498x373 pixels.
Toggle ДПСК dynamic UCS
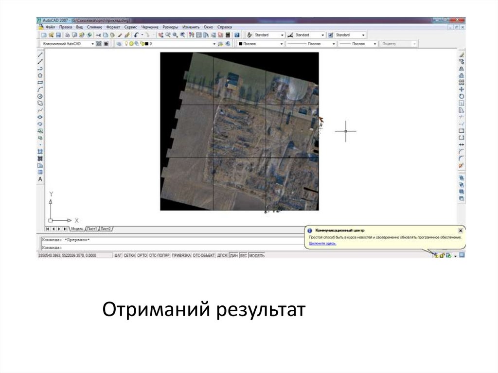(x=222, y=255)
